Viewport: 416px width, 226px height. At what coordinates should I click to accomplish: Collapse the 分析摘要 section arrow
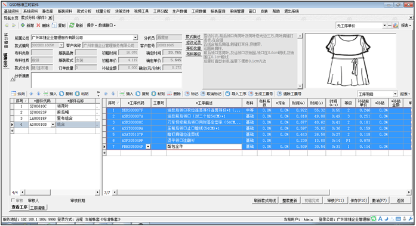click(13, 79)
